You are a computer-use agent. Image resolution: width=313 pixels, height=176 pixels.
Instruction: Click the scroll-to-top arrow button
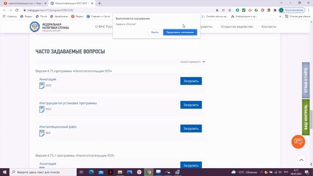coord(301,160)
